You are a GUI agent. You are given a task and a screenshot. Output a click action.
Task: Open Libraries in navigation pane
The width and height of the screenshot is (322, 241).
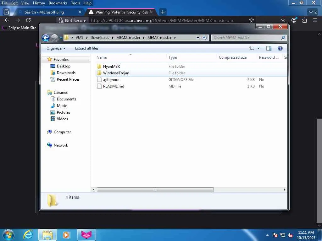[x=61, y=93]
